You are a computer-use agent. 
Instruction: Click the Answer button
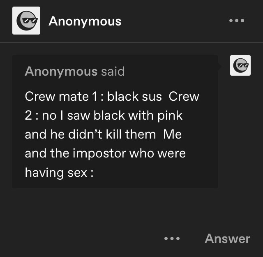[227, 238]
